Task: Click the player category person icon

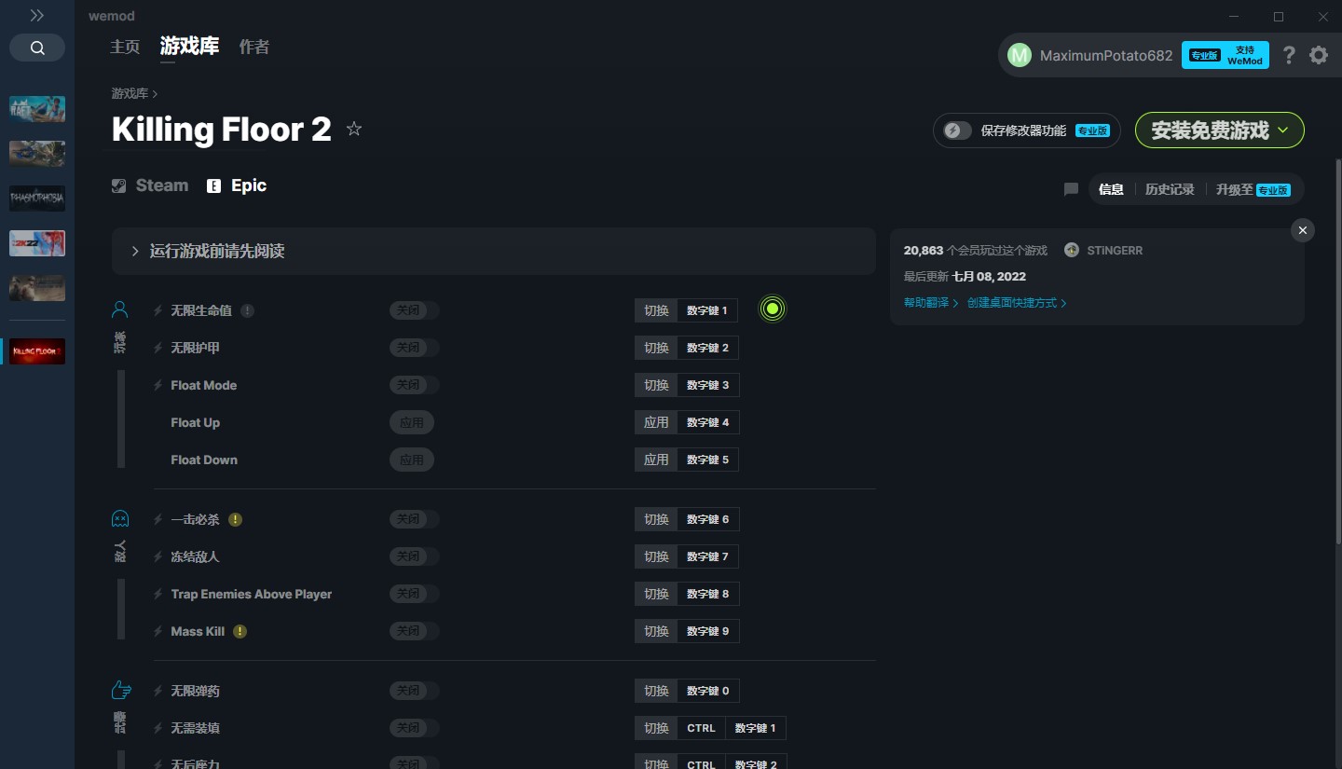Action: (x=120, y=309)
